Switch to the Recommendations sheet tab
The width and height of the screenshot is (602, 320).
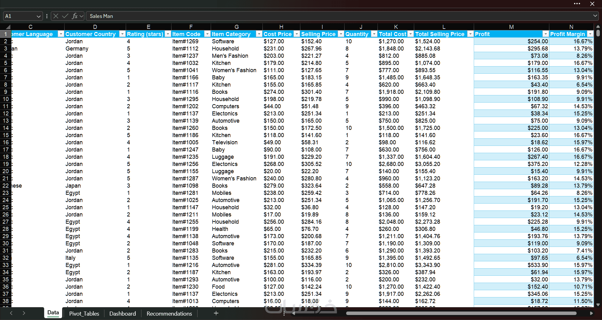(x=169, y=313)
